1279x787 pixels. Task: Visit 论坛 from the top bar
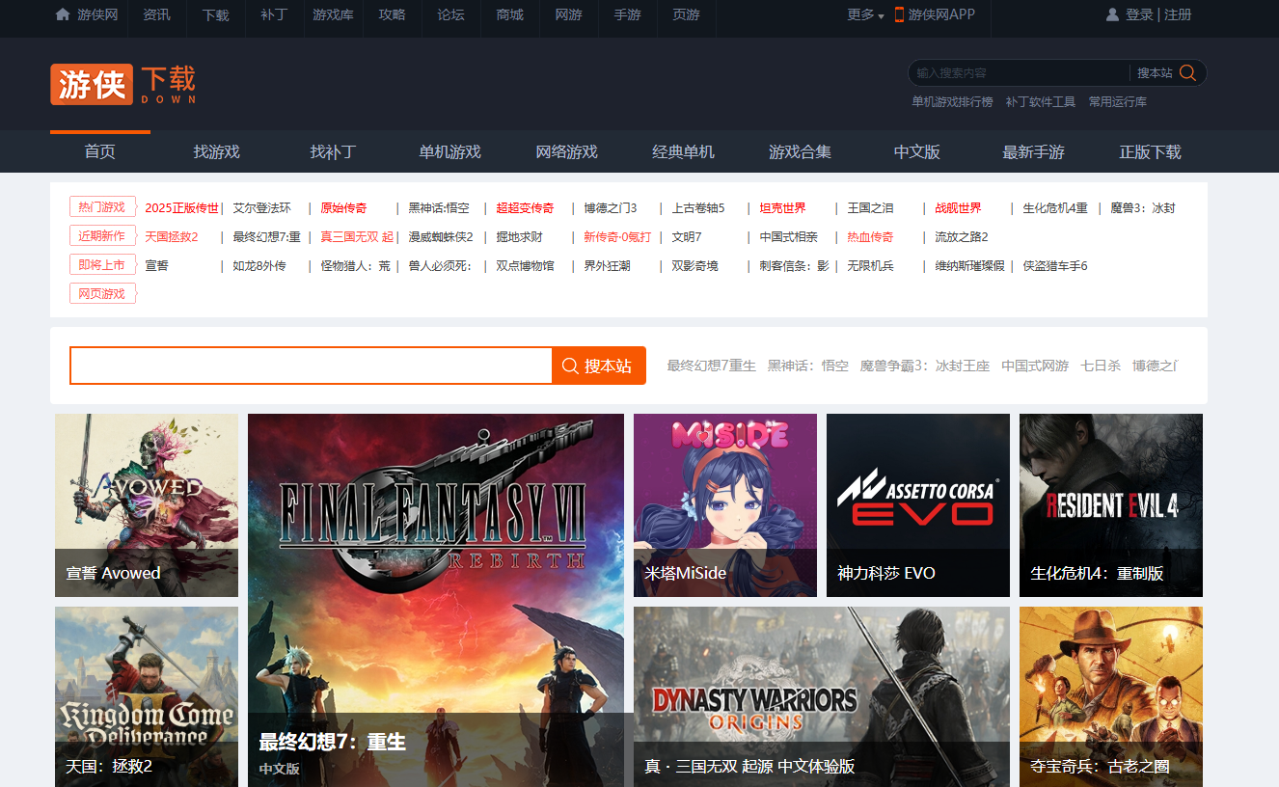pos(450,14)
